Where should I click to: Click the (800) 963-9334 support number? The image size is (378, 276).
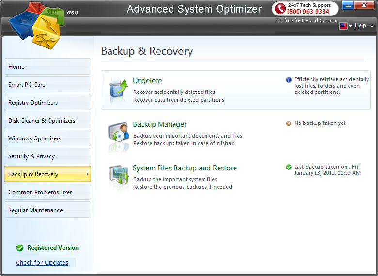308,12
